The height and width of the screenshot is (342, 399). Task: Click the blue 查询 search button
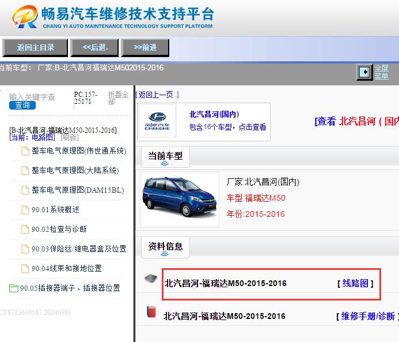click(x=22, y=105)
